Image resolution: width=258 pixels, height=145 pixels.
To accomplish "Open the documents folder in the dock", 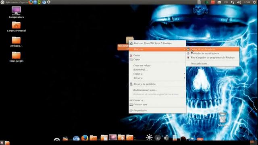I will pos(104,138).
